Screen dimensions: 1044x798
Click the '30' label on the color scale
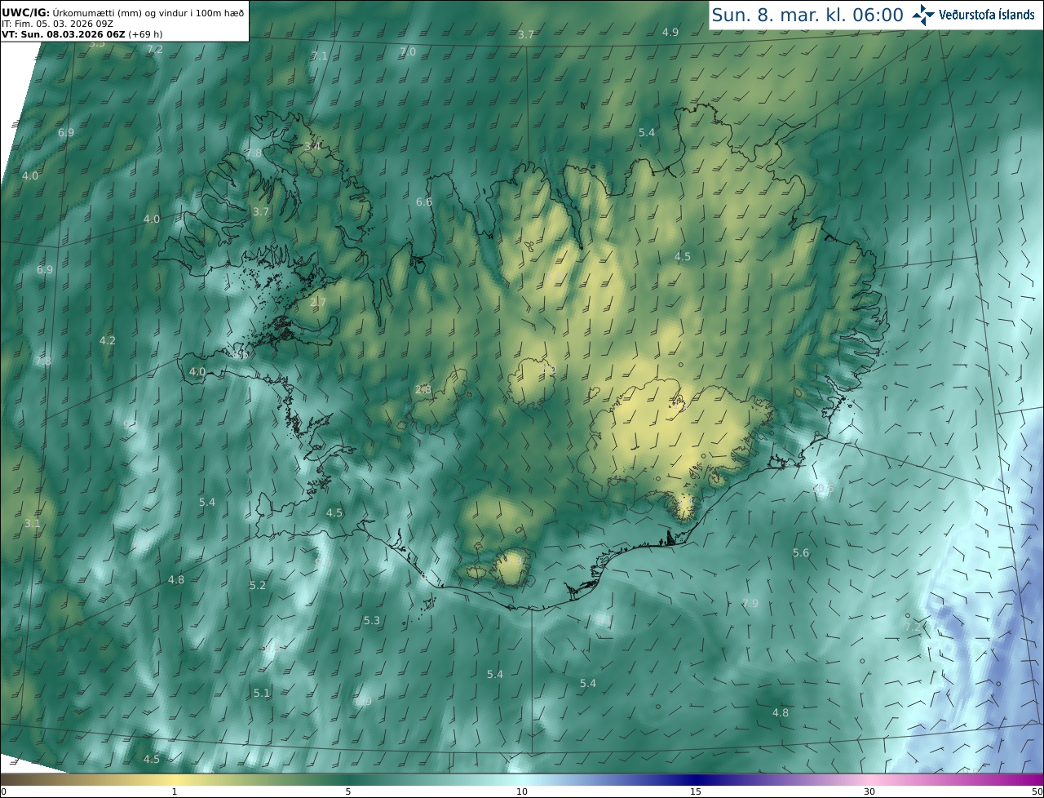point(869,791)
